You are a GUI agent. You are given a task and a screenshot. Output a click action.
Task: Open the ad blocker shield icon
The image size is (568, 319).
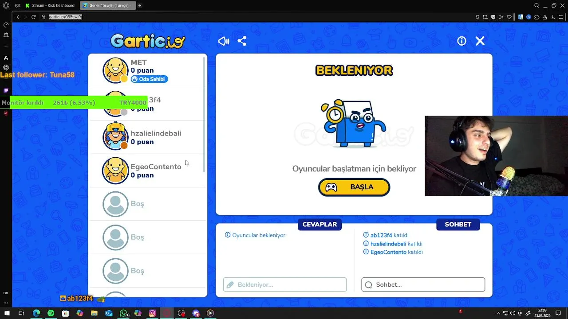pyautogui.click(x=493, y=17)
